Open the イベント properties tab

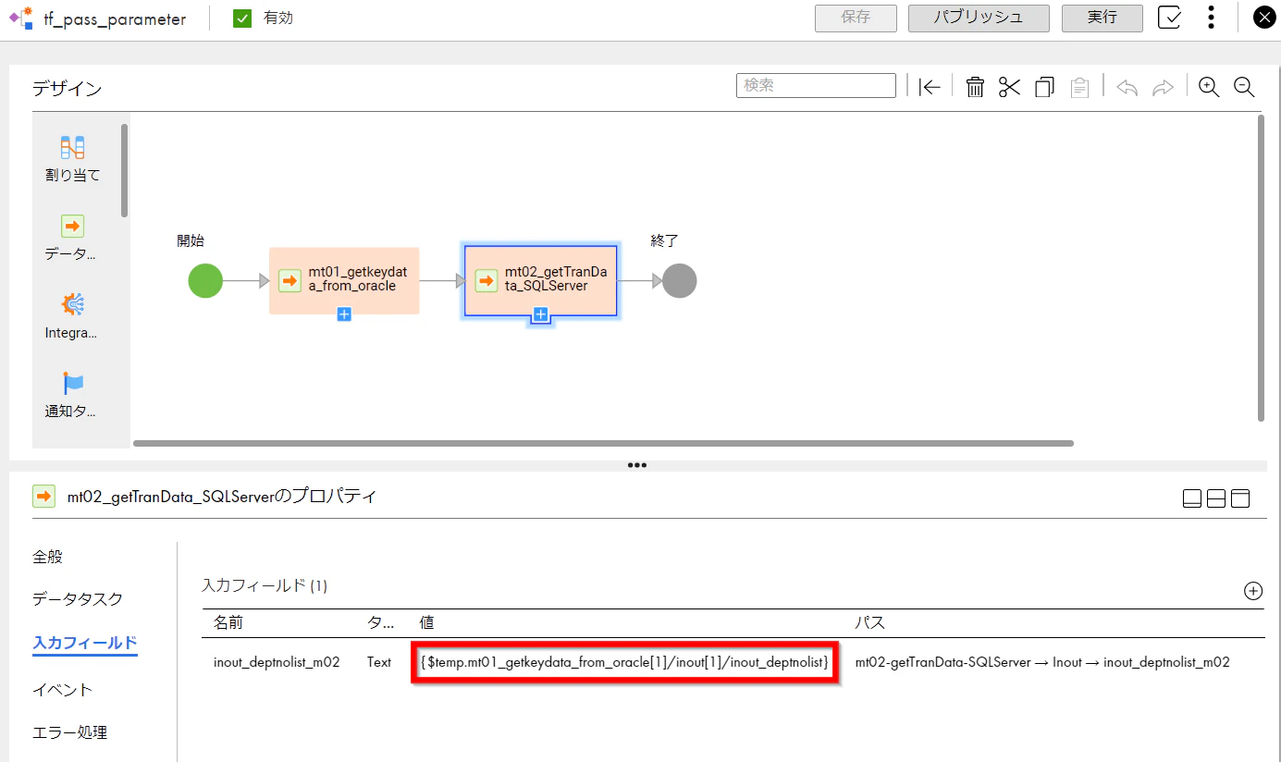63,690
